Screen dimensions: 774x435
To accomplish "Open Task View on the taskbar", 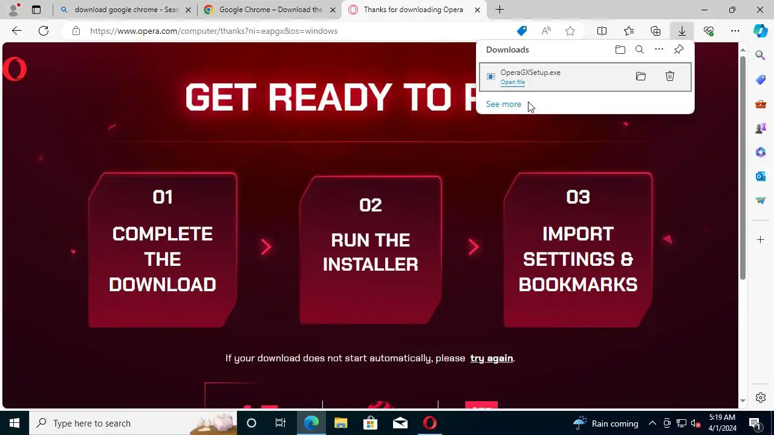I will pyautogui.click(x=281, y=423).
